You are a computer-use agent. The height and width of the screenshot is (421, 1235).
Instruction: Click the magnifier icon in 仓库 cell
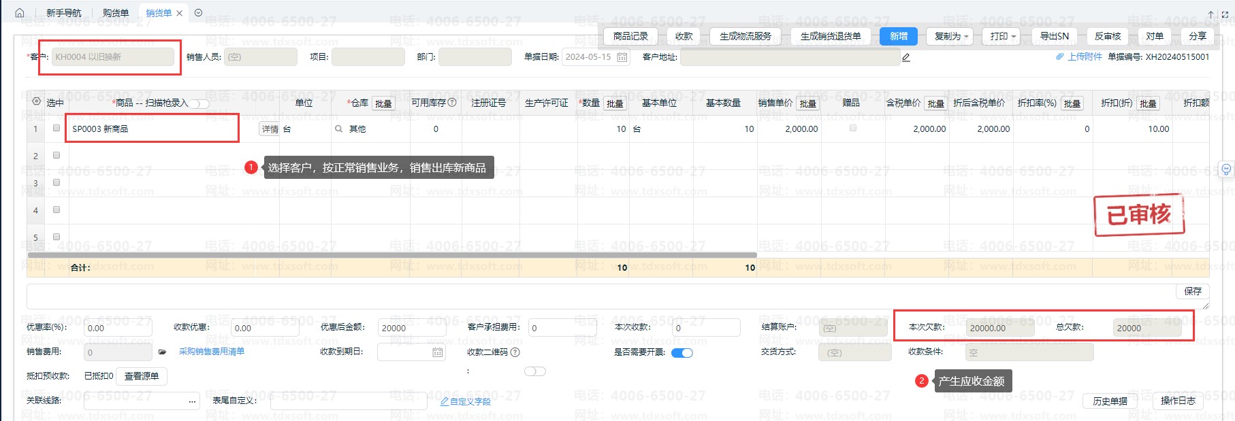tap(338, 129)
